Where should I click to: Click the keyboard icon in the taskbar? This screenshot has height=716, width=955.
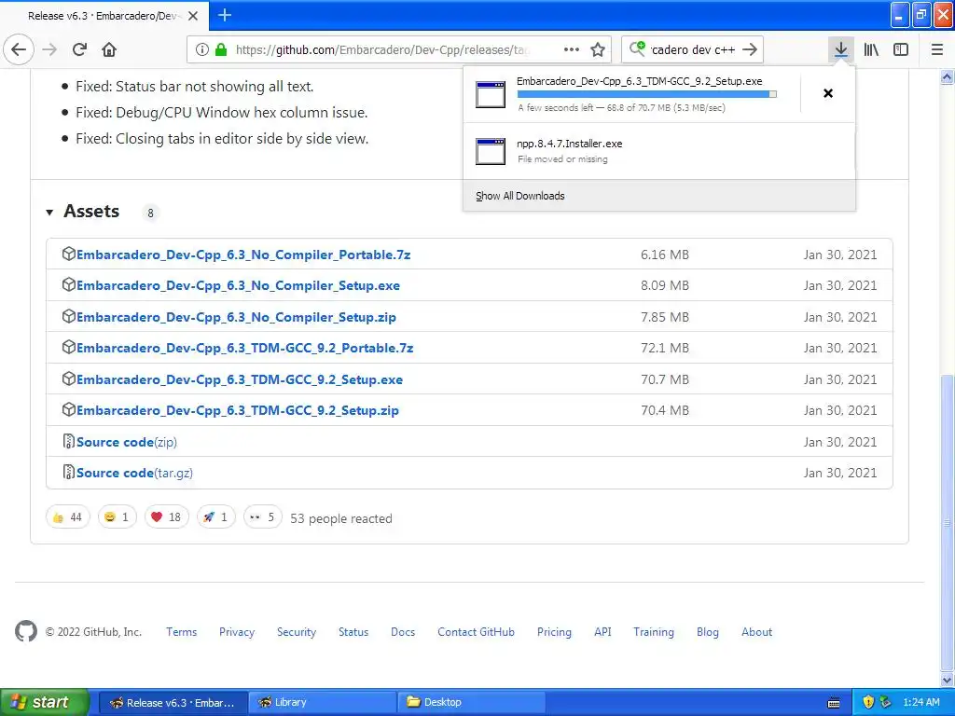click(x=834, y=703)
